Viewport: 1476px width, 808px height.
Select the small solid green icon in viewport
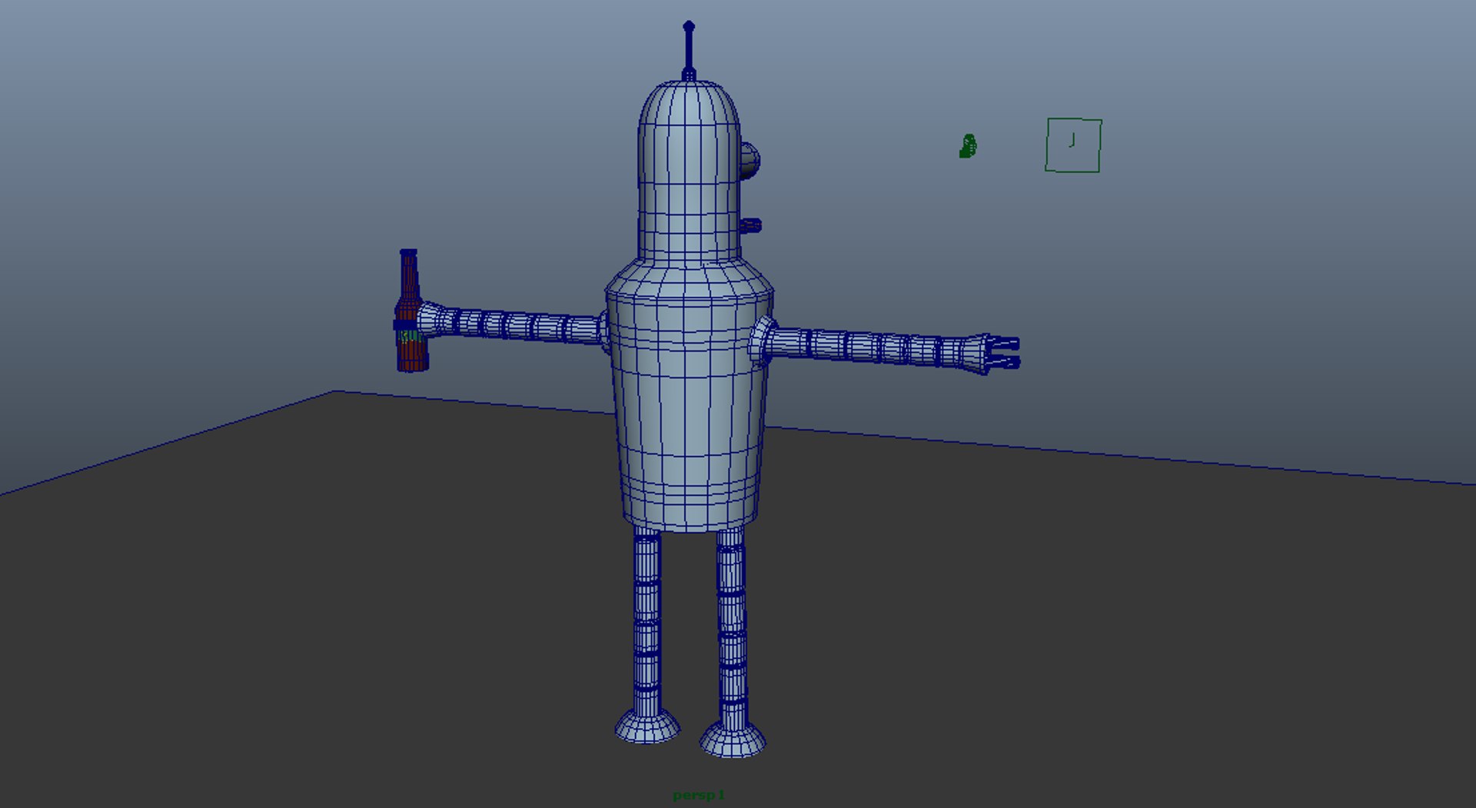968,146
